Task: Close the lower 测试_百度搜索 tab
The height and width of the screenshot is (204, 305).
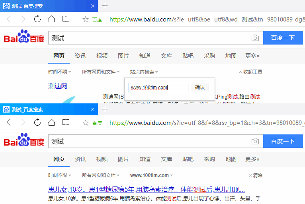Action: (x=93, y=109)
